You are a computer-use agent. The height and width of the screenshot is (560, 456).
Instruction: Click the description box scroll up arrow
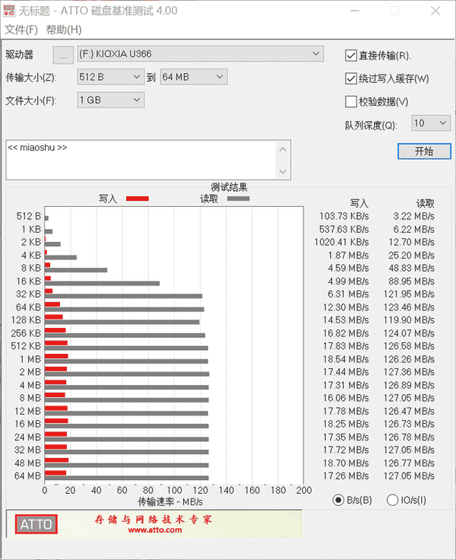(283, 149)
